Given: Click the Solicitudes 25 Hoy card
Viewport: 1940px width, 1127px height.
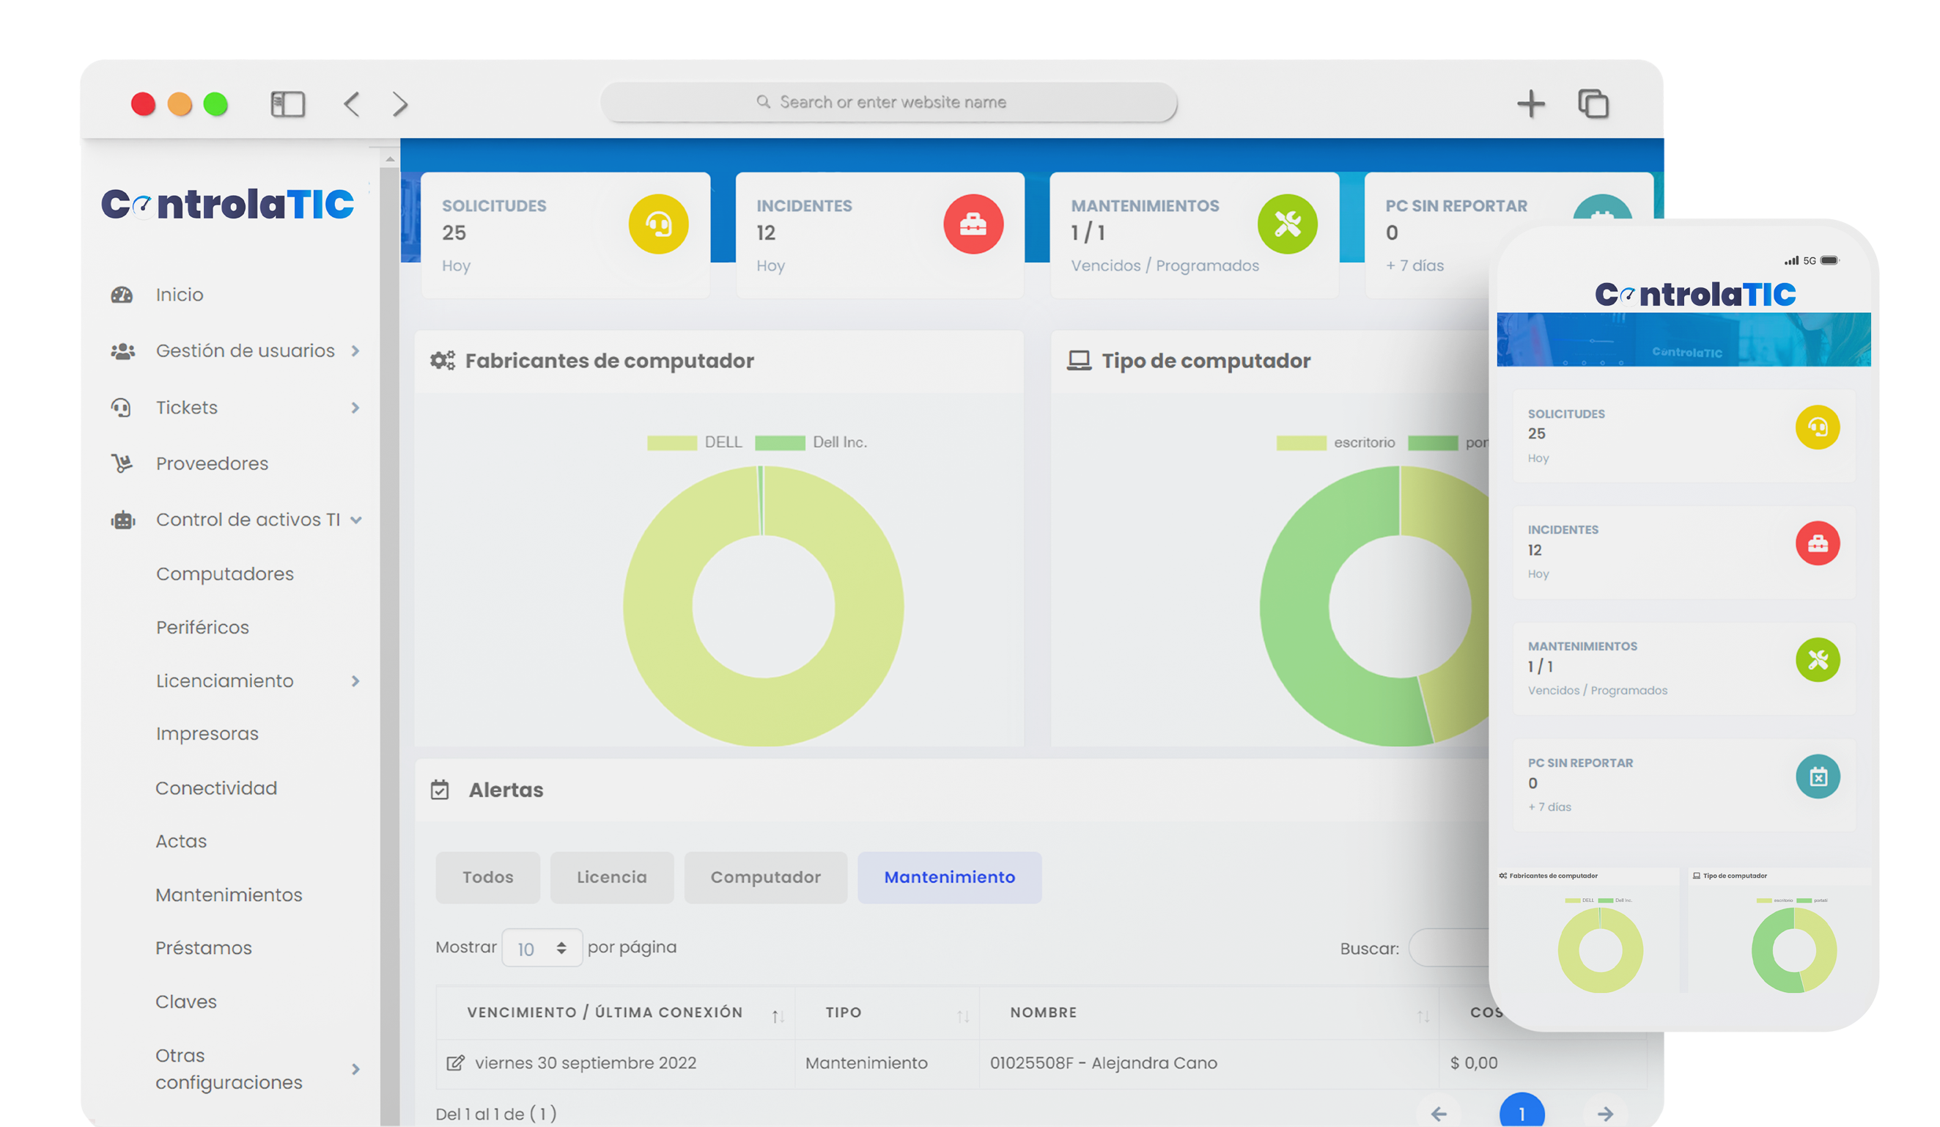Looking at the screenshot, I should click(x=565, y=235).
